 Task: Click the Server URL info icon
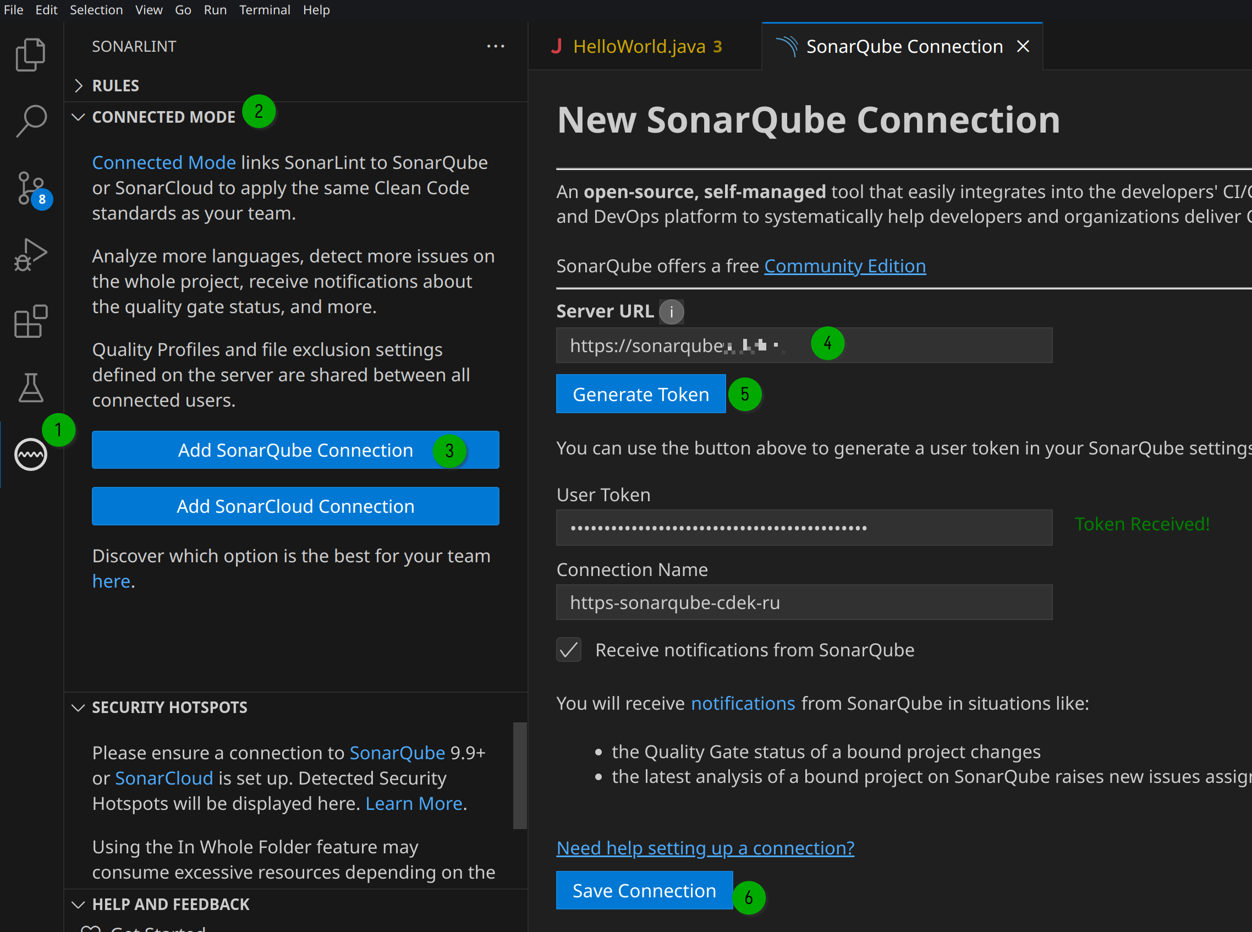(x=671, y=312)
